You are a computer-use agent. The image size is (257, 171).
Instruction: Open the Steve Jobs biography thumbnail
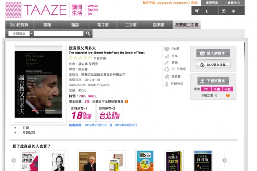tap(58, 161)
